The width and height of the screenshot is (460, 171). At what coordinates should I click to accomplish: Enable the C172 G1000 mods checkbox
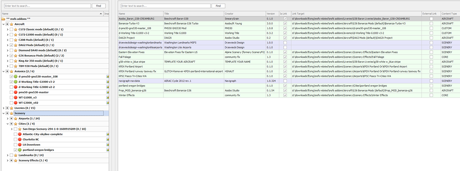point(11,35)
